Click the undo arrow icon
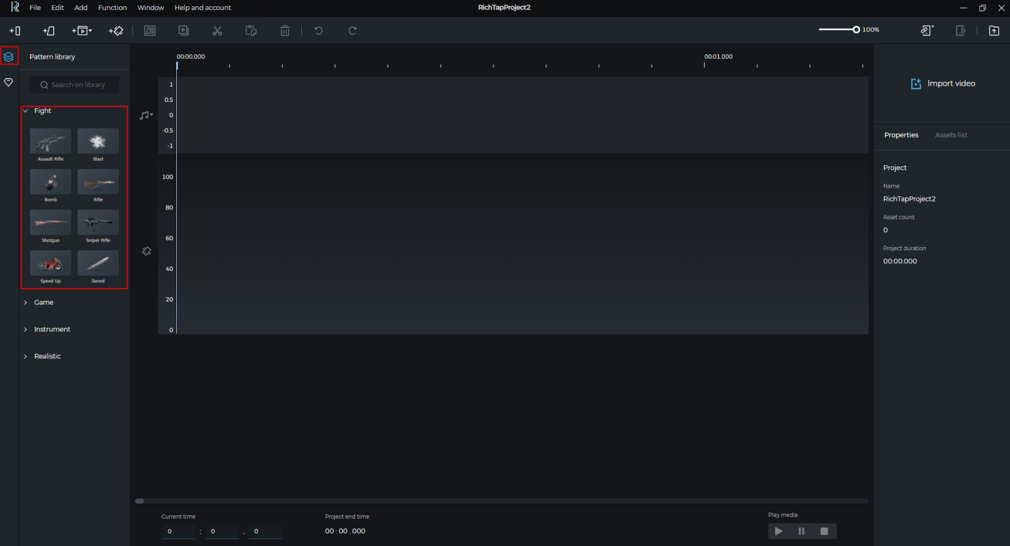Image resolution: width=1010 pixels, height=546 pixels. point(319,31)
